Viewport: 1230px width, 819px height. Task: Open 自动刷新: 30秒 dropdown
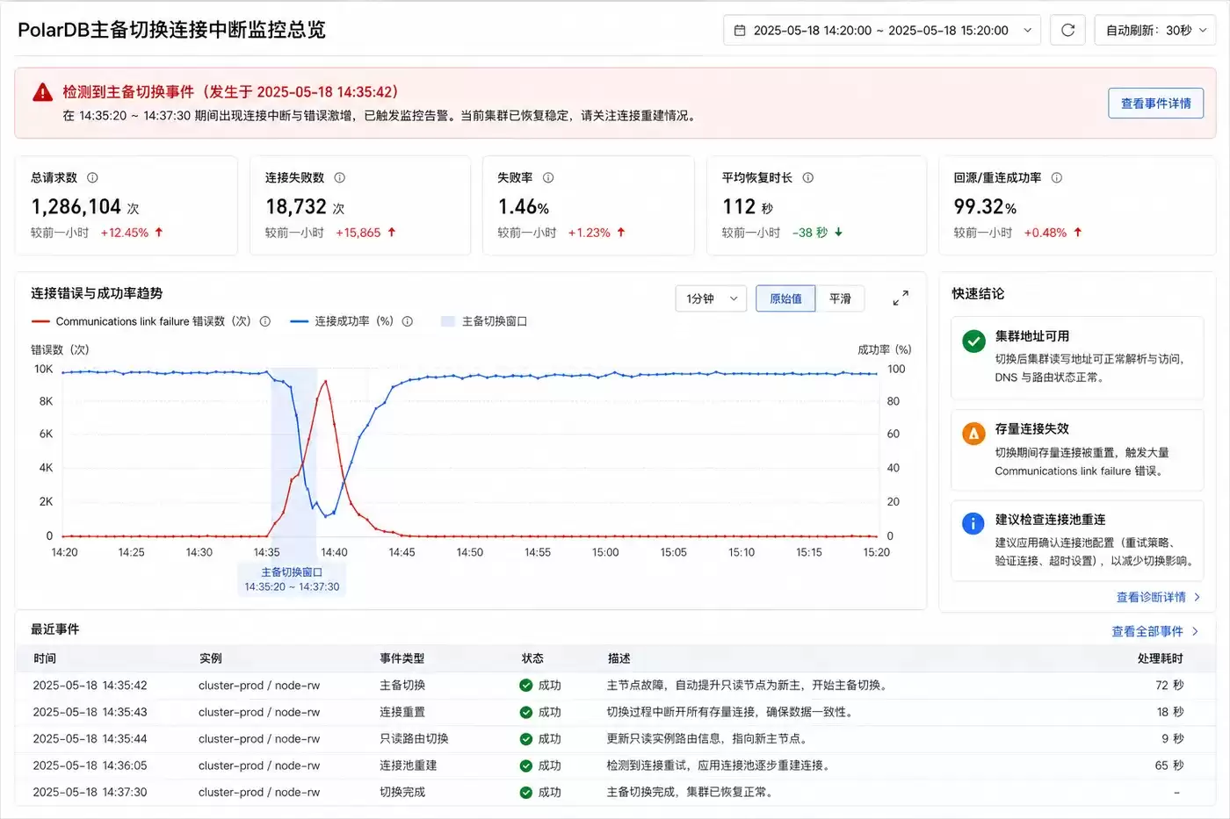1155,30
